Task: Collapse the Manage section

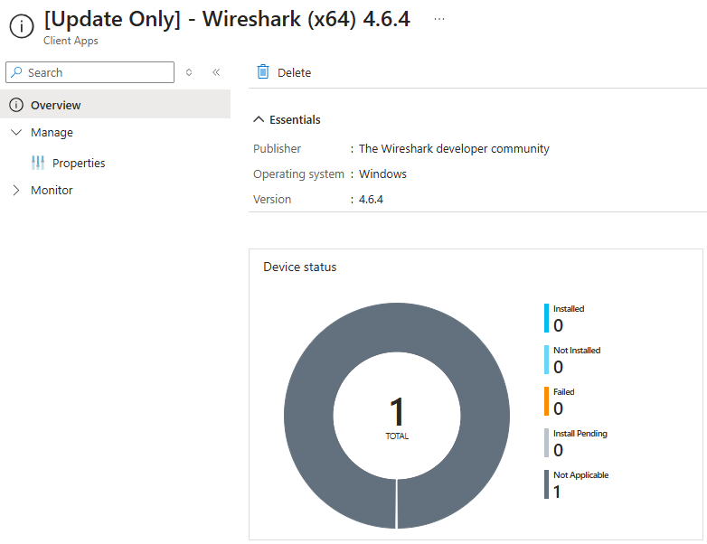Action: pos(15,132)
